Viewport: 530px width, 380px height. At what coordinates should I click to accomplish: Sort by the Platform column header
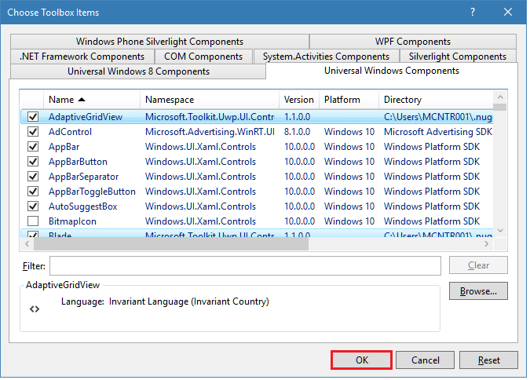[x=348, y=100]
